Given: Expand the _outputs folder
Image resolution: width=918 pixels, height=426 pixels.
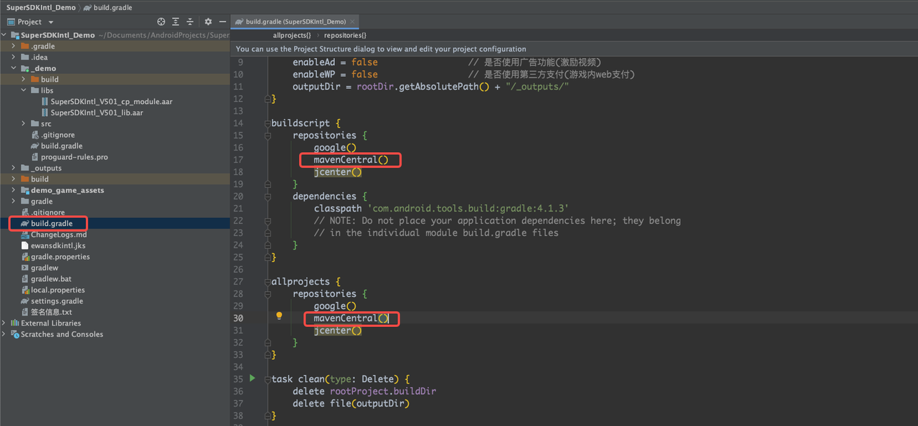Looking at the screenshot, I should tap(14, 169).
